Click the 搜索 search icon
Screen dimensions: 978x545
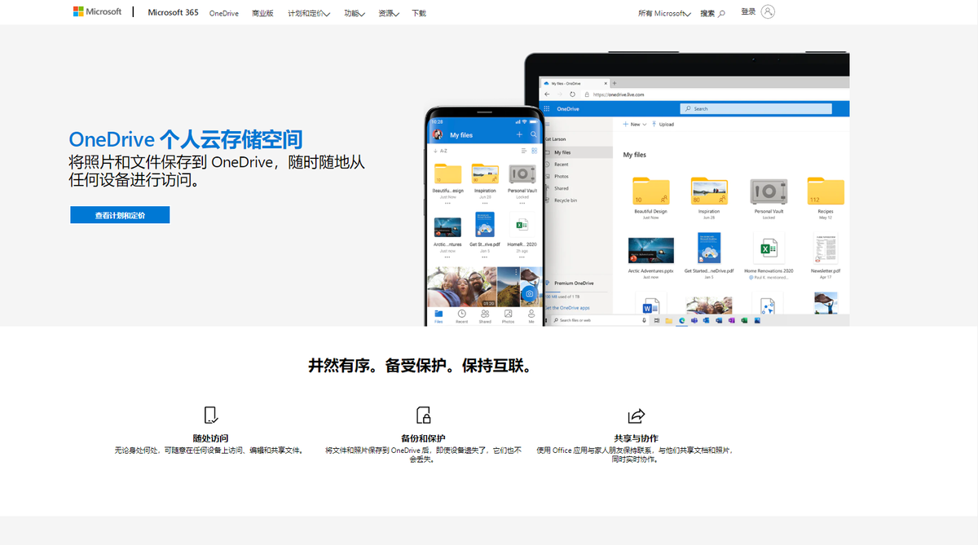click(x=721, y=14)
